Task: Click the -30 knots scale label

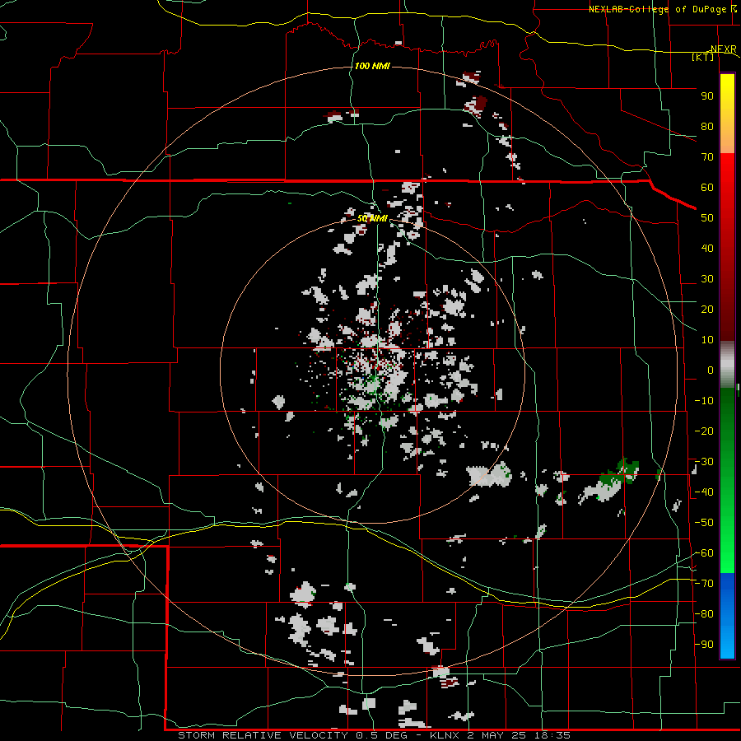Action: (x=704, y=462)
